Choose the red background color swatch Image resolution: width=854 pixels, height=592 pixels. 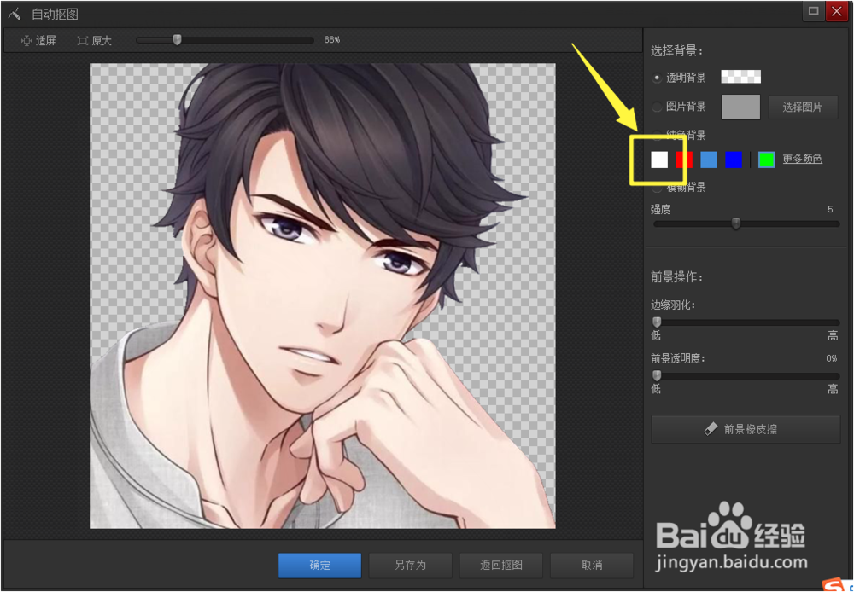tap(684, 160)
